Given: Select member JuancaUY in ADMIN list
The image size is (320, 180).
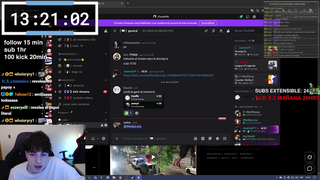Looking at the screenshot, I should (256, 129).
